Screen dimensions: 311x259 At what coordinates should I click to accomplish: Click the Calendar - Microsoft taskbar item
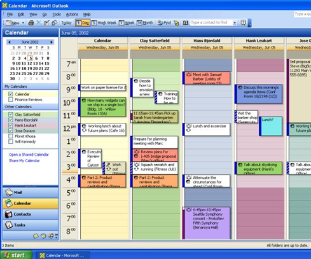tap(62, 255)
